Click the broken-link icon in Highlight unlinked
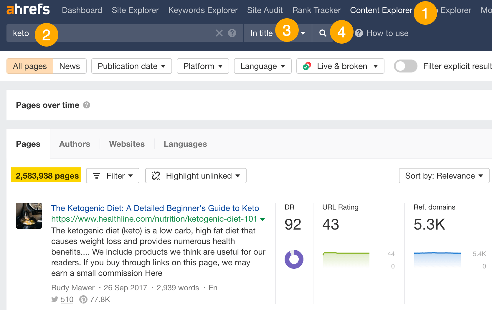The height and width of the screenshot is (310, 492). (156, 176)
